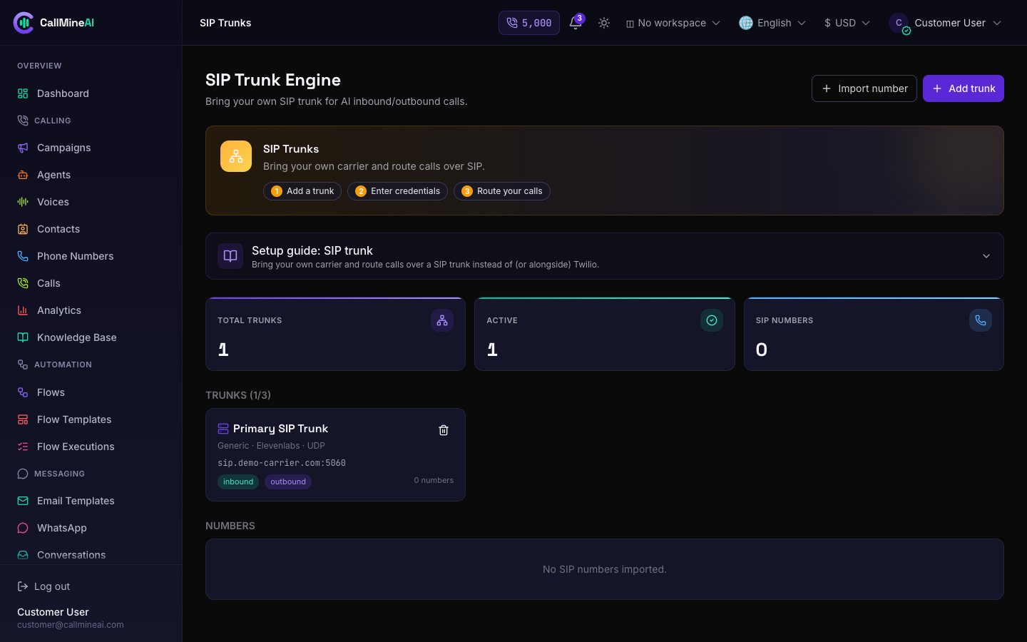The height and width of the screenshot is (642, 1027).
Task: Click the Total Trunks network icon
Action: 442,320
